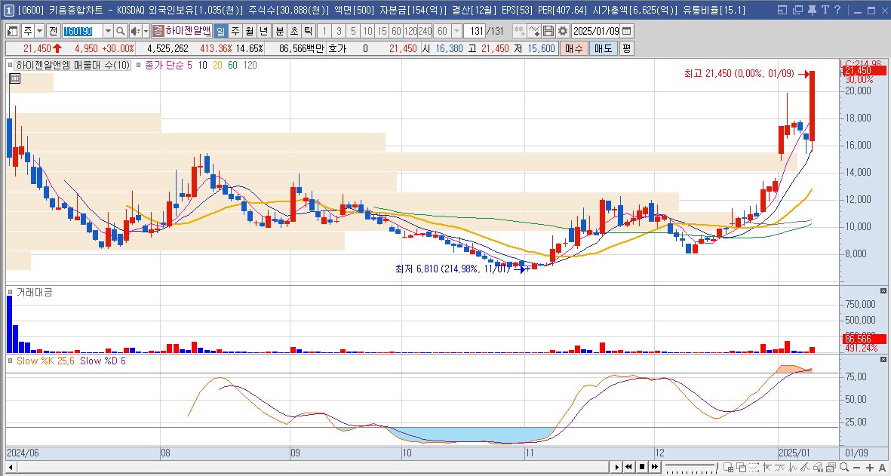Open the market type dropdown next to 주
Image resolution: width=891 pixels, height=476 pixels.
pyautogui.click(x=40, y=31)
